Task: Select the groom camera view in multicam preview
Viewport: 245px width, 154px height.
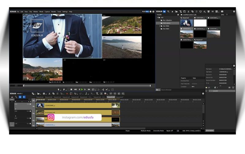Action: tap(62, 36)
